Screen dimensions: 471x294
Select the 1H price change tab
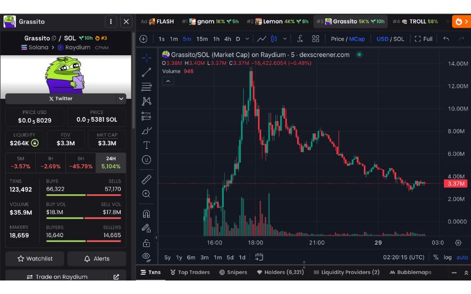click(x=51, y=163)
